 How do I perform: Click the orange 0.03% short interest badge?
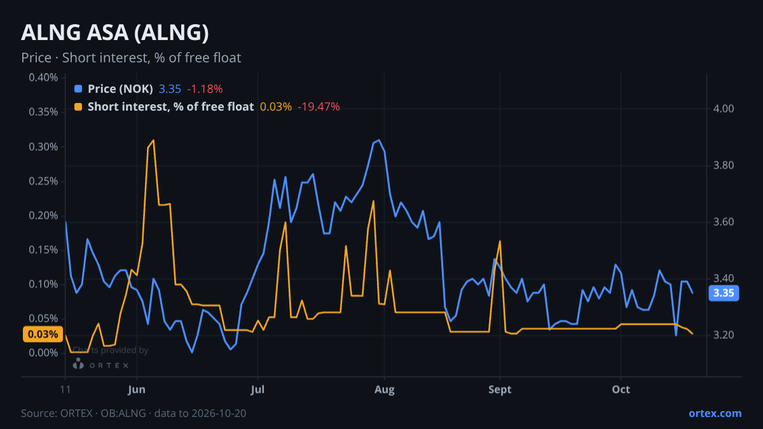43,334
